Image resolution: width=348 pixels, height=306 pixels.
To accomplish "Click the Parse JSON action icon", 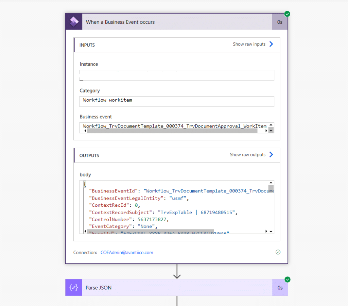I will point(74,287).
